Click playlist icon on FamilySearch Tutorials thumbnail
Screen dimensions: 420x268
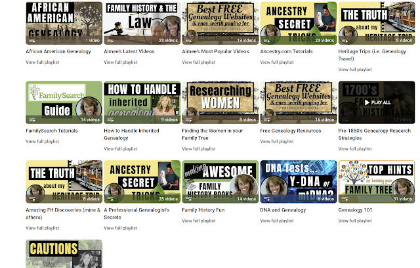click(32, 120)
